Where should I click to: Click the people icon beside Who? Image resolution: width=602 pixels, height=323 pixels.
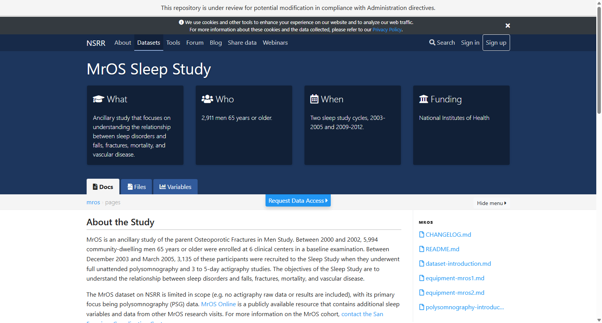point(207,99)
